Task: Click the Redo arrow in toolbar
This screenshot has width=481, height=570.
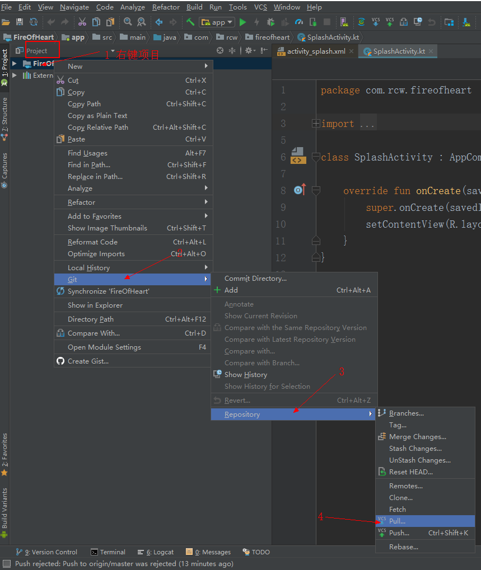Action: click(65, 22)
